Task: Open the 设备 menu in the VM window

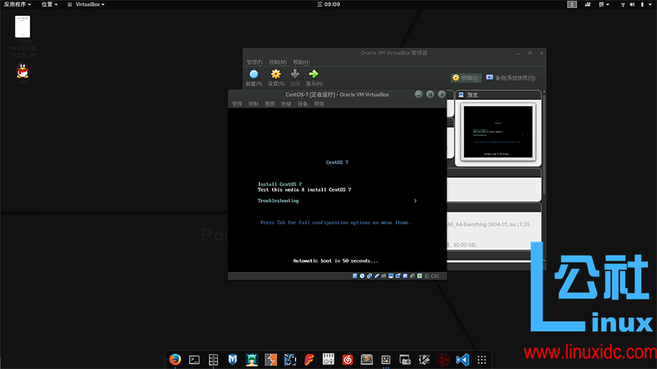Action: 302,104
